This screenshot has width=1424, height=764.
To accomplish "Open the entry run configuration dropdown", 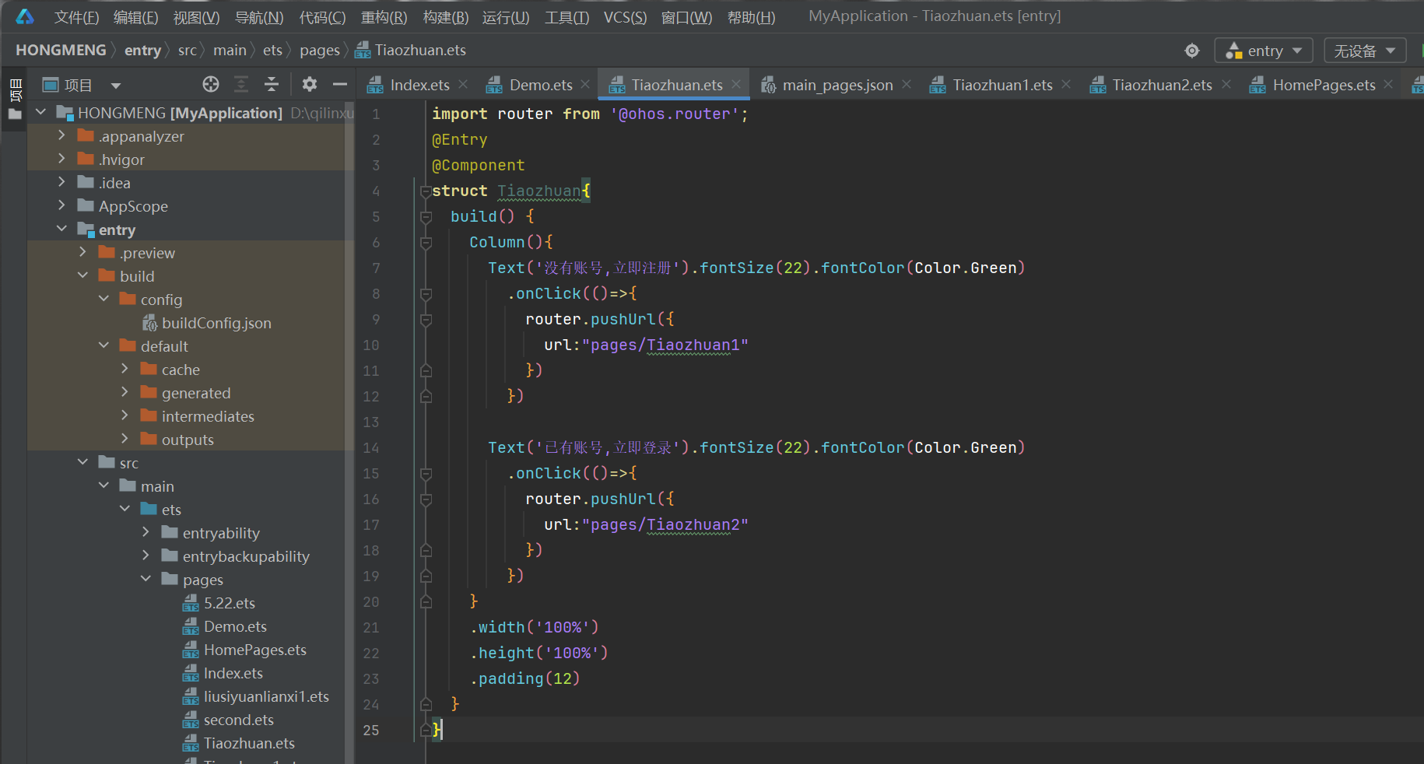I will pos(1264,51).
